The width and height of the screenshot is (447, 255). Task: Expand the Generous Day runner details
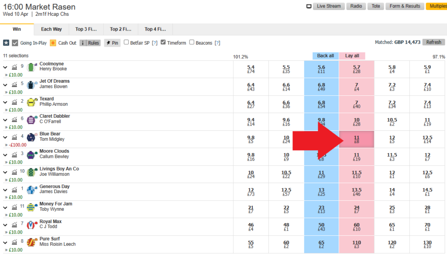[x=5, y=190]
